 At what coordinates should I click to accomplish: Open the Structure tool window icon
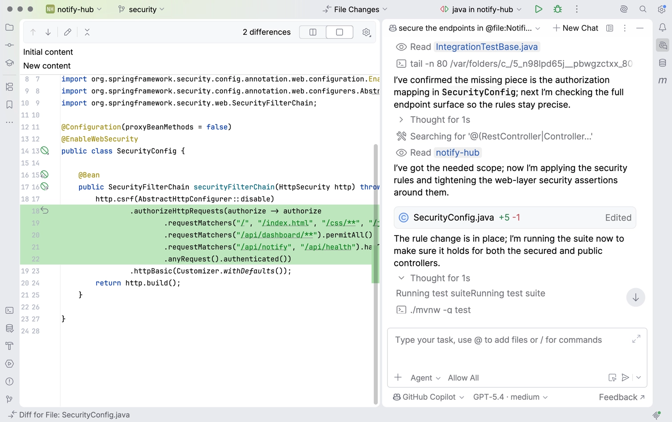(x=9, y=87)
